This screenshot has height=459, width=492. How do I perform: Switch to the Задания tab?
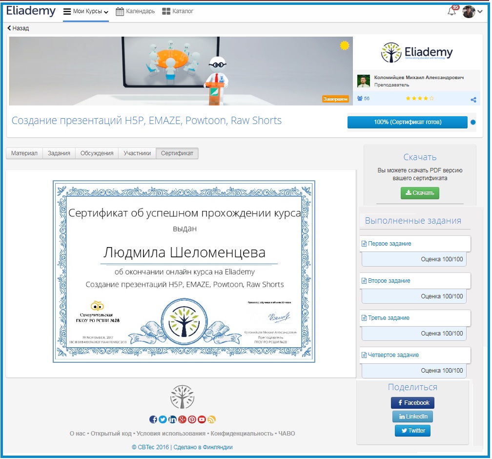[x=60, y=154]
